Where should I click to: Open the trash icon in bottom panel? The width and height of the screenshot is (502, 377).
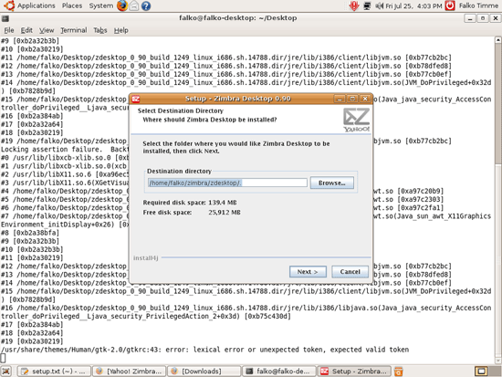(x=398, y=372)
